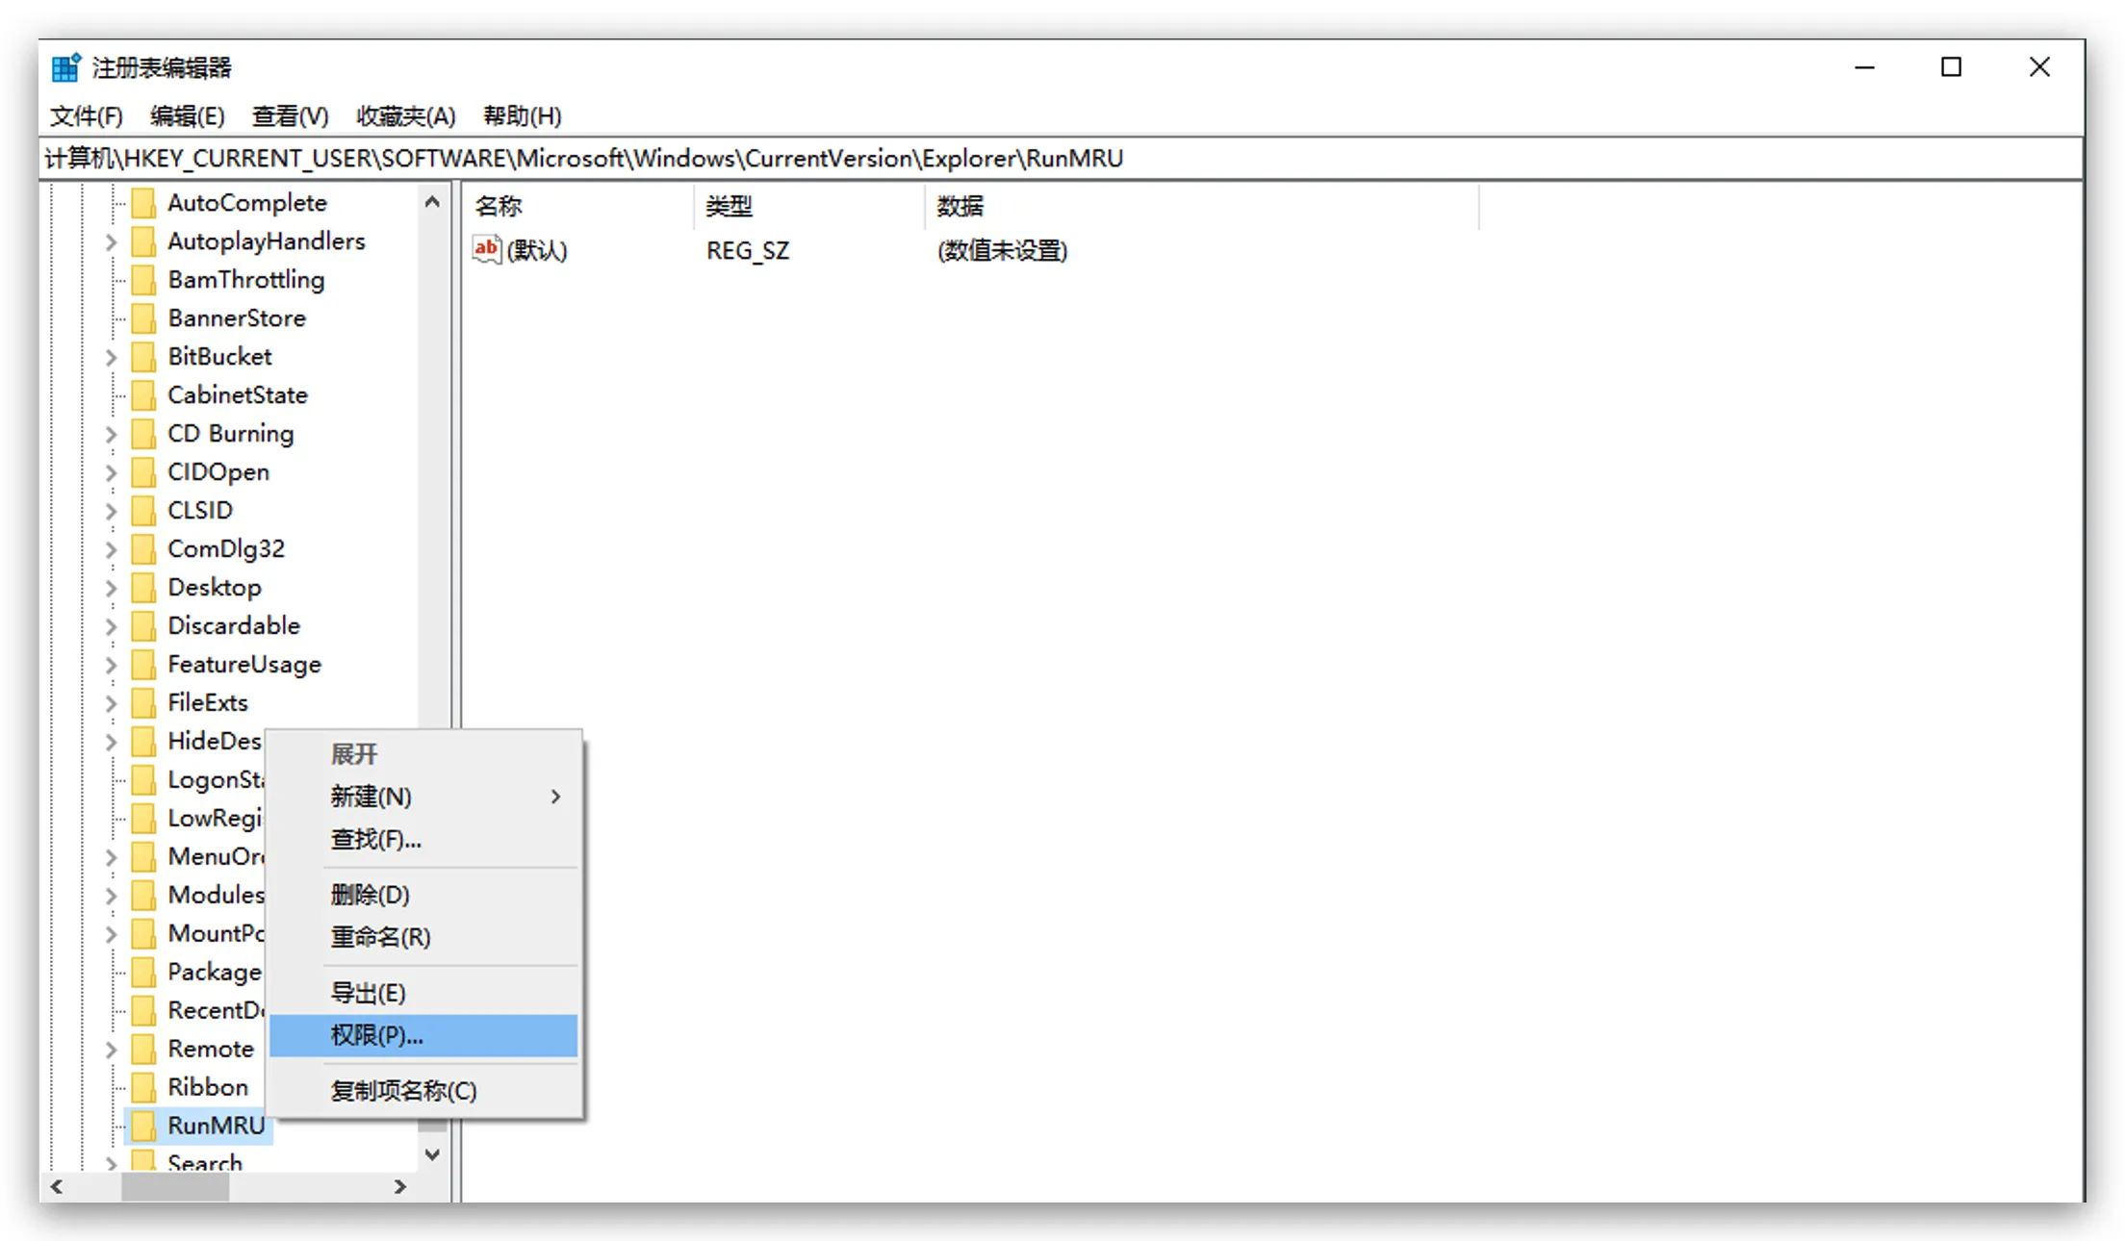
Task: Click the AutoplayHandlers folder icon
Action: click(143, 241)
